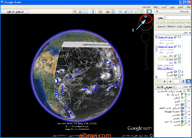The height and width of the screenshot is (138, 192).
Task: Click the Earth Gallery button
Action: 165,87
